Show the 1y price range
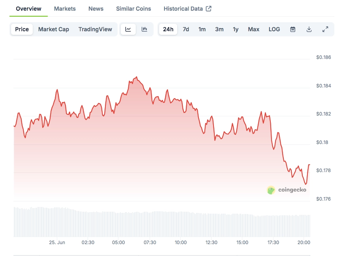Viewport: 341px width, 256px height. tap(236, 29)
